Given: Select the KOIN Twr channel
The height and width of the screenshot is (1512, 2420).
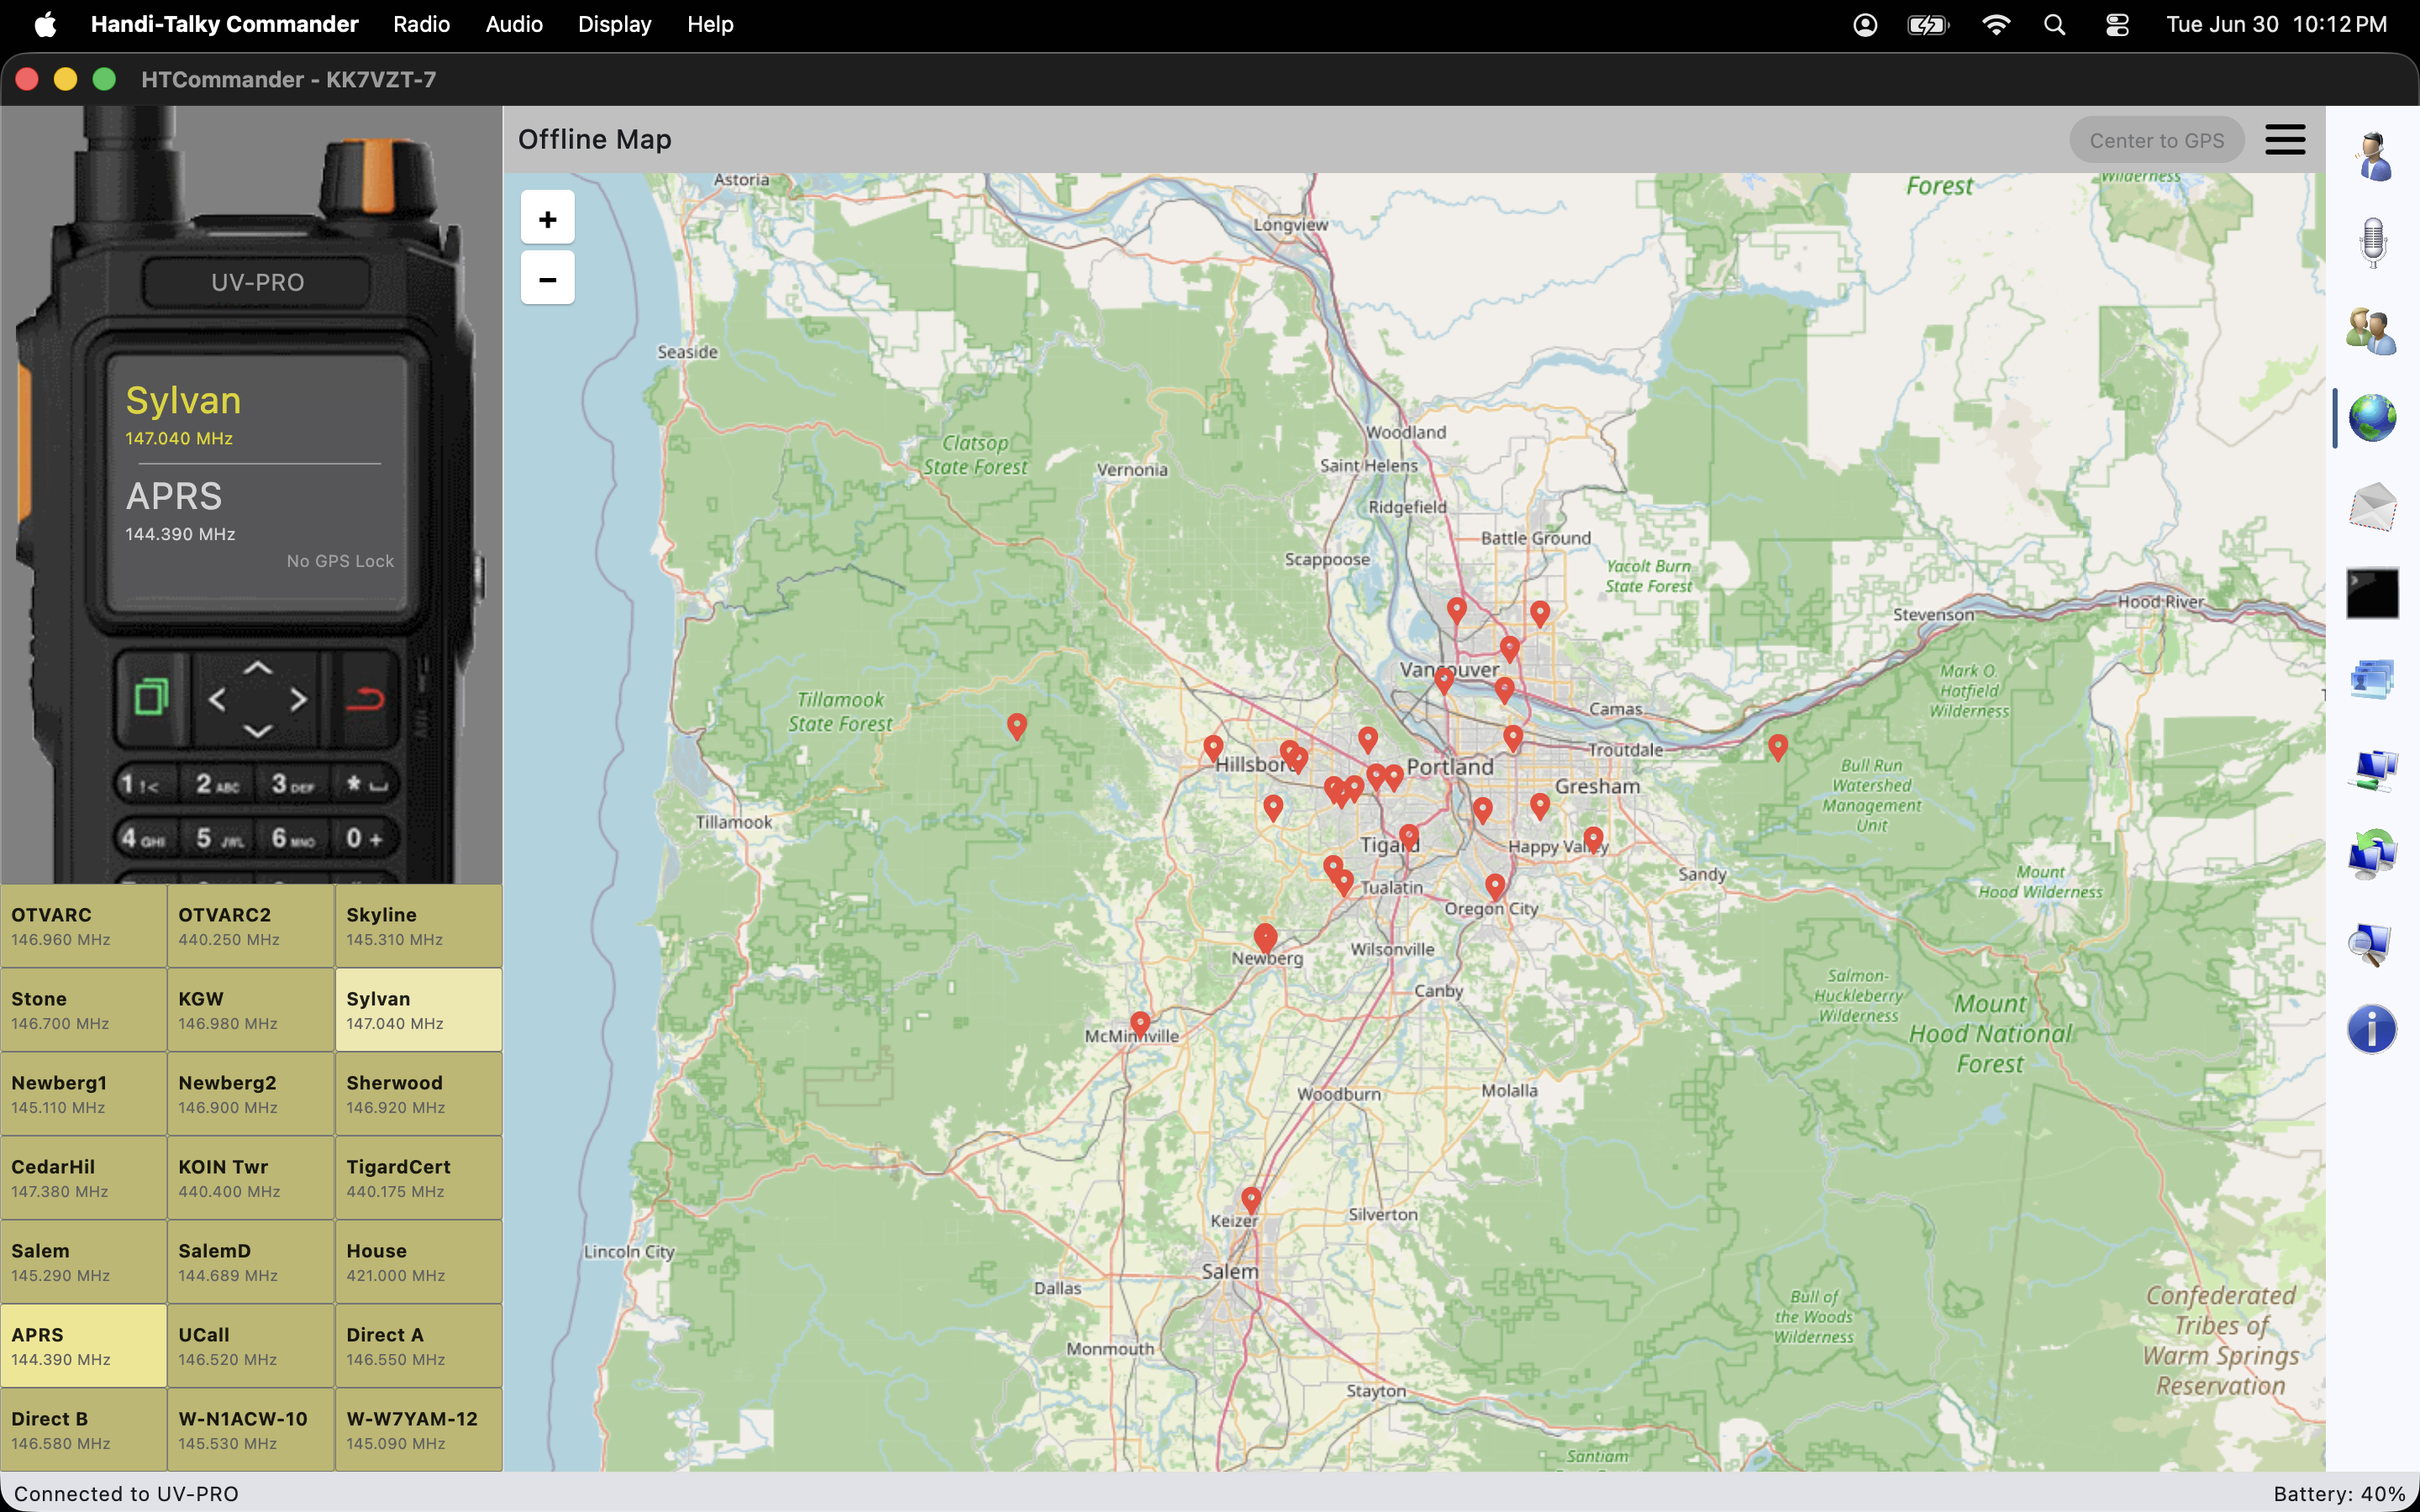Looking at the screenshot, I should tap(251, 1178).
